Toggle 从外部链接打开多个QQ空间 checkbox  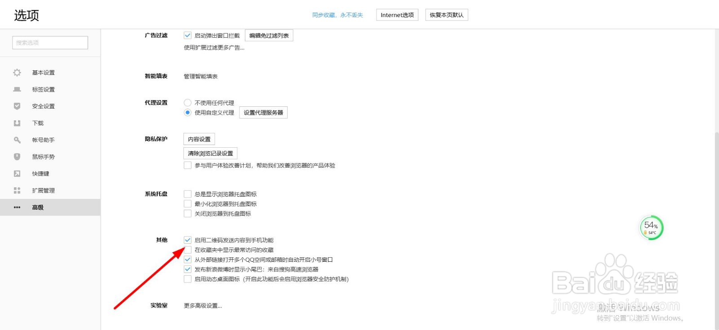(x=188, y=260)
